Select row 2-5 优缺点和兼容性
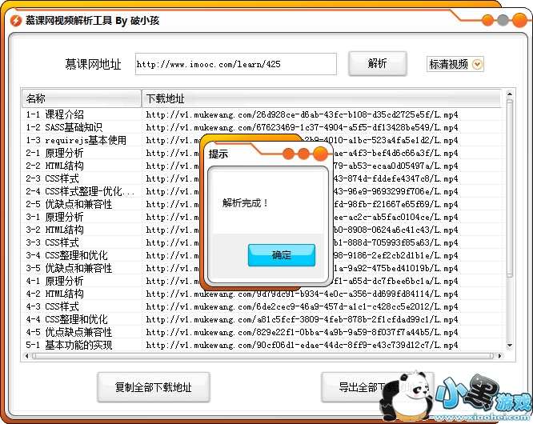Viewport: 533px width, 424px height. (x=262, y=204)
